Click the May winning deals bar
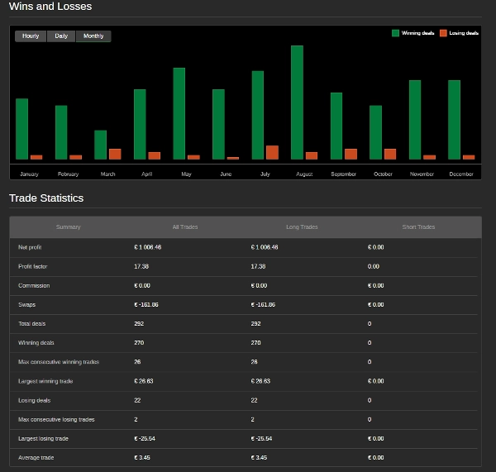496x472 pixels. [179, 113]
